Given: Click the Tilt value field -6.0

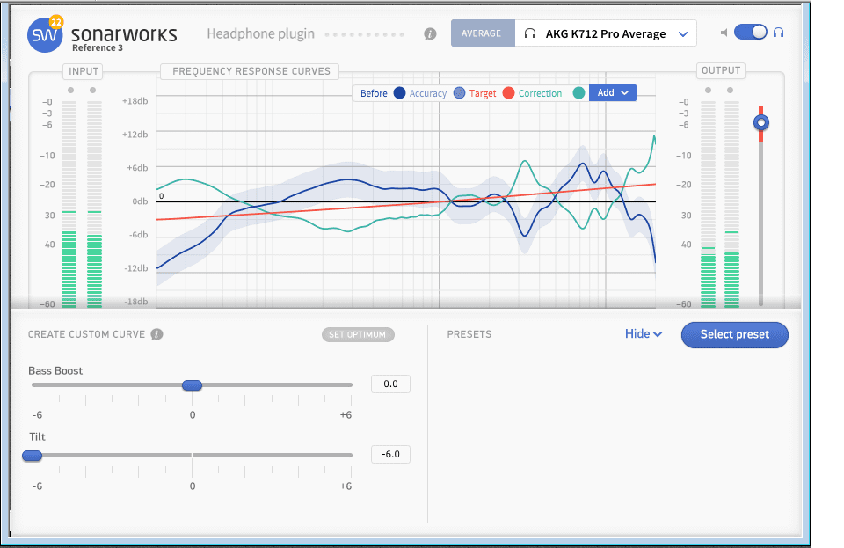Looking at the screenshot, I should coord(390,455).
